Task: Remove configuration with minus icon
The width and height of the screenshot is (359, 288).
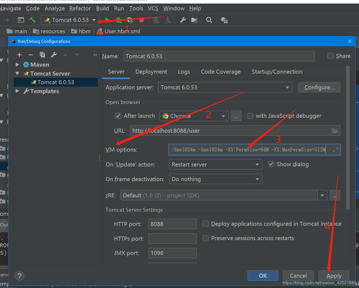Action: (x=31, y=55)
